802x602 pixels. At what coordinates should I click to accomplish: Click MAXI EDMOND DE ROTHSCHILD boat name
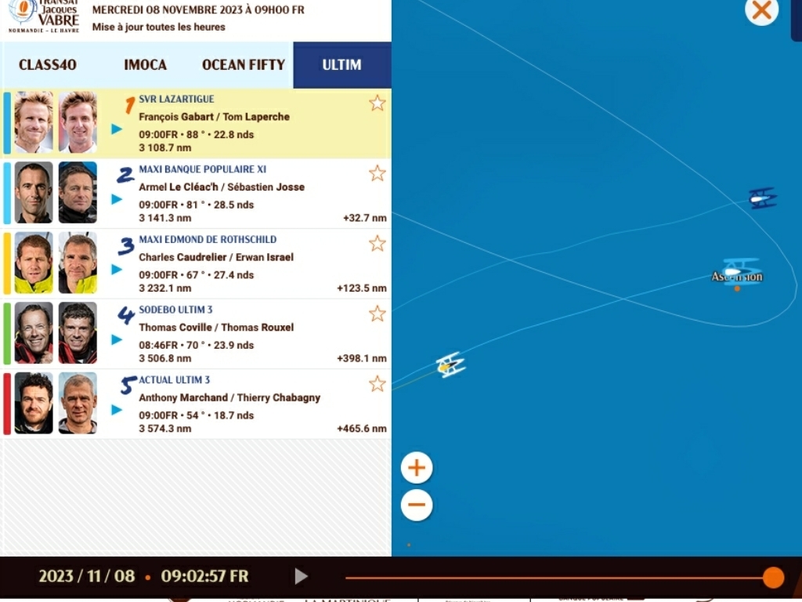[208, 239]
